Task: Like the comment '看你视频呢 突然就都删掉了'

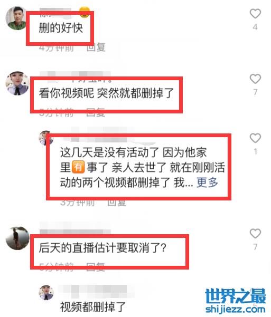Action: [x=255, y=79]
